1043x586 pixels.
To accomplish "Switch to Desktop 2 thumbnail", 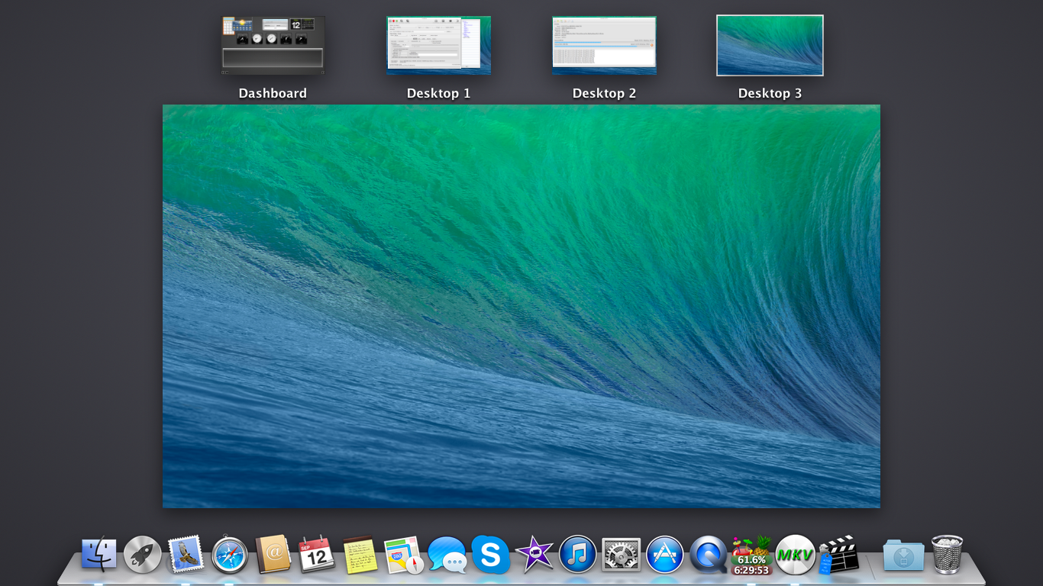I will pos(604,46).
